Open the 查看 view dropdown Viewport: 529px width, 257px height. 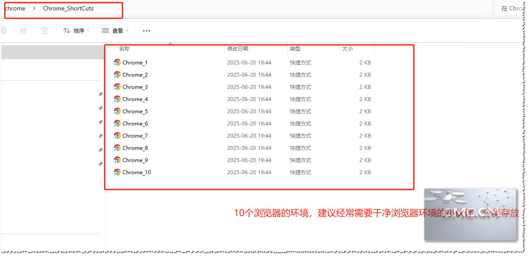point(115,31)
